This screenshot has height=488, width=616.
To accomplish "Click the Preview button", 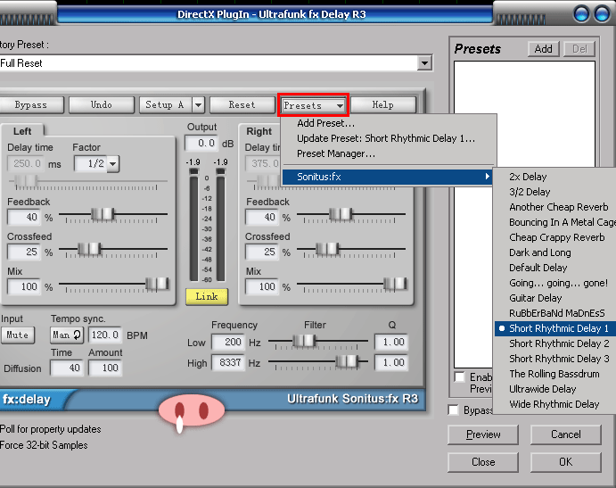I will (x=483, y=434).
